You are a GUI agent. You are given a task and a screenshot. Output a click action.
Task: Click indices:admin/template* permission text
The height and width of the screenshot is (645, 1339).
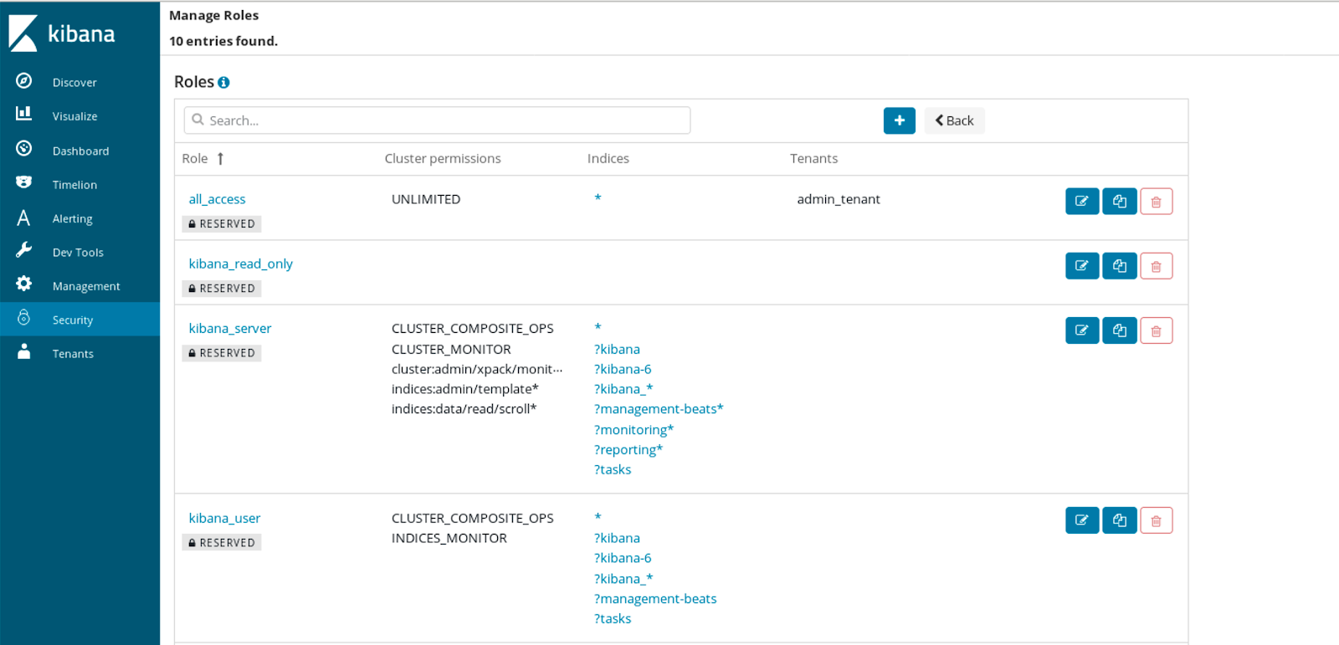click(464, 389)
